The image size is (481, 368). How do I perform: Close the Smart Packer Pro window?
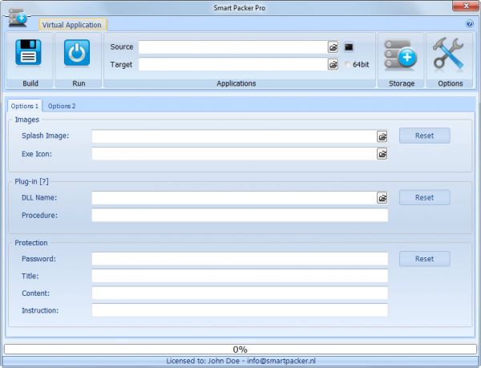pos(466,6)
